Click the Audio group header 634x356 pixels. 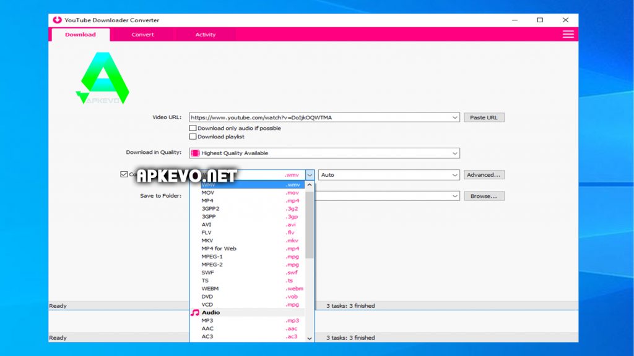248,312
